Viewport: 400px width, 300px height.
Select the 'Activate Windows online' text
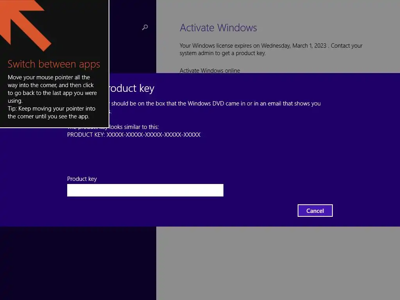coord(210,71)
